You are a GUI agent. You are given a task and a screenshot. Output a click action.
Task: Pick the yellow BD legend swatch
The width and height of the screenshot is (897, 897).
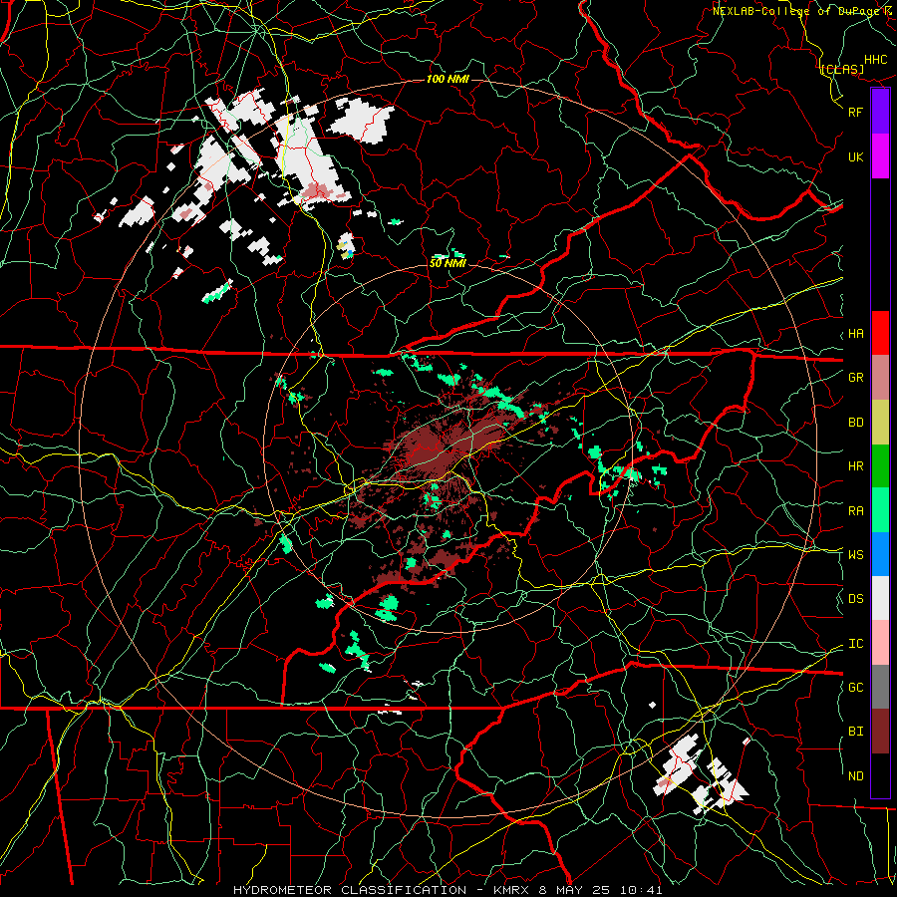coord(880,423)
